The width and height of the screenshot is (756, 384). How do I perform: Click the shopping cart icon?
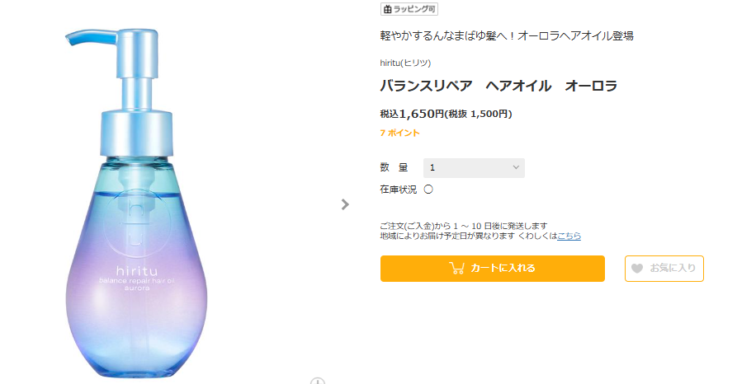456,268
